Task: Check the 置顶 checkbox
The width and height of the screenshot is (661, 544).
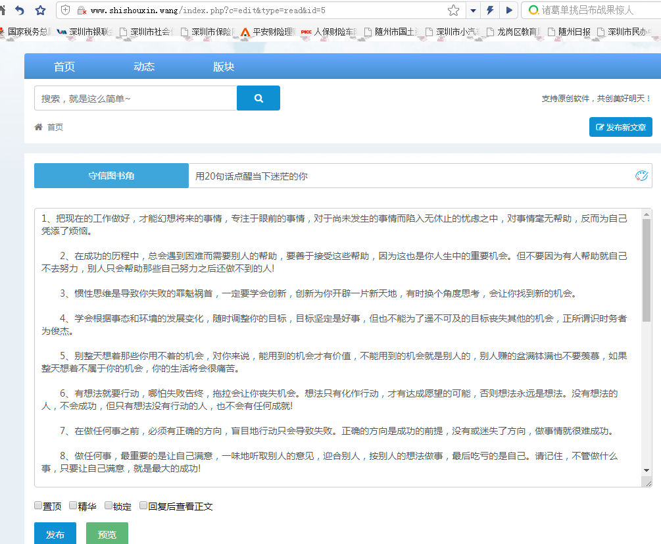Action: (38, 505)
